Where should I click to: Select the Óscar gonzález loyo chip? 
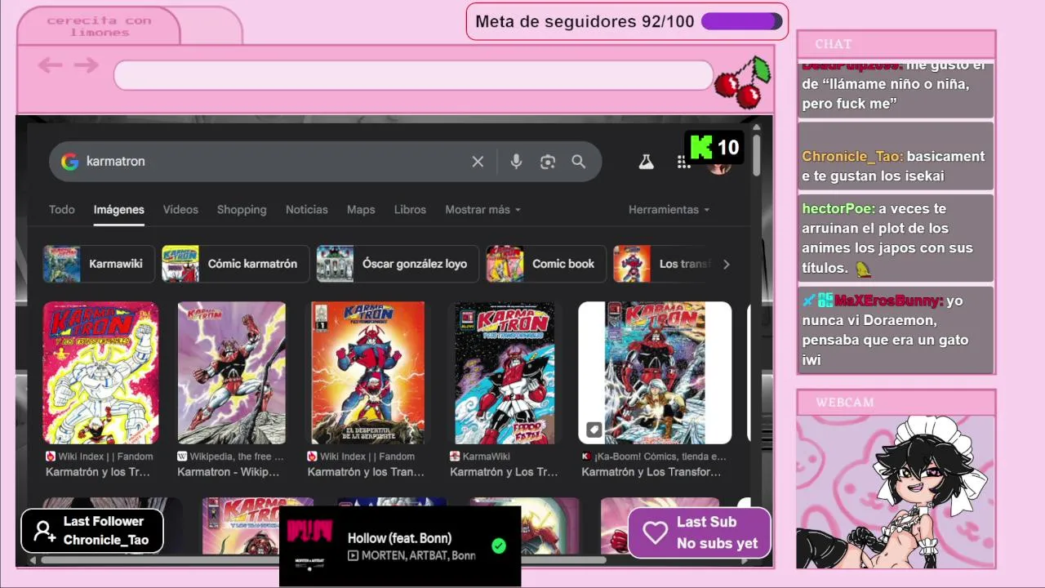click(x=398, y=264)
